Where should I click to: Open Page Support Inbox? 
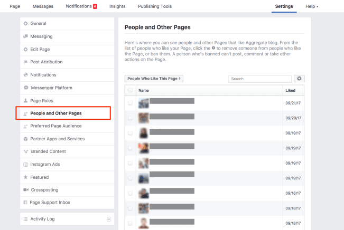coord(67,203)
